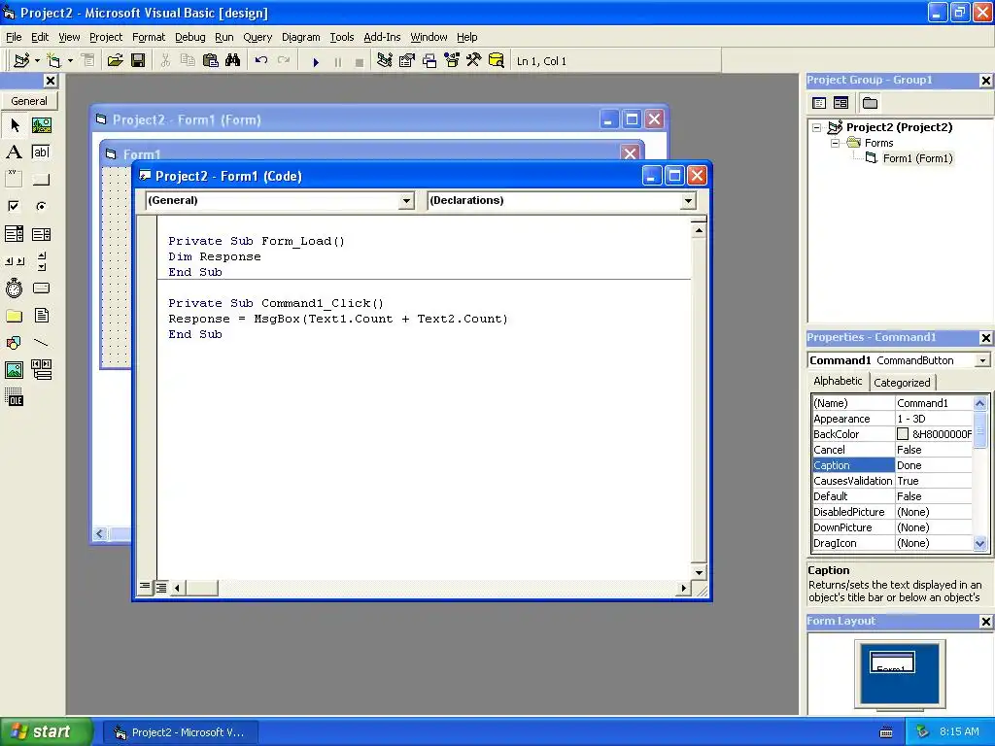Image resolution: width=995 pixels, height=746 pixels.
Task: Click properties list scroll down arrow
Action: (979, 544)
